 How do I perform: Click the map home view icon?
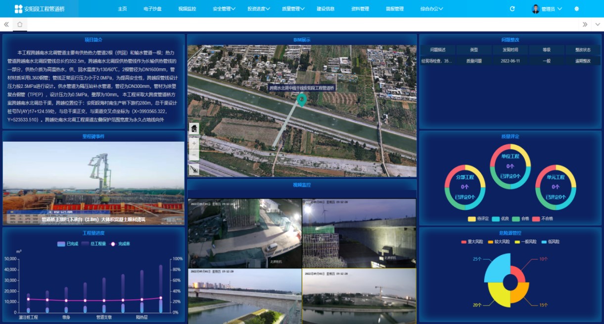(194, 128)
